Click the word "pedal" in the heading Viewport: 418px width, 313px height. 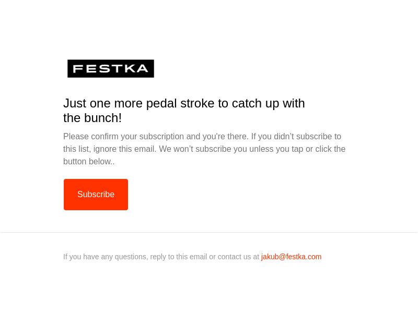(161, 103)
